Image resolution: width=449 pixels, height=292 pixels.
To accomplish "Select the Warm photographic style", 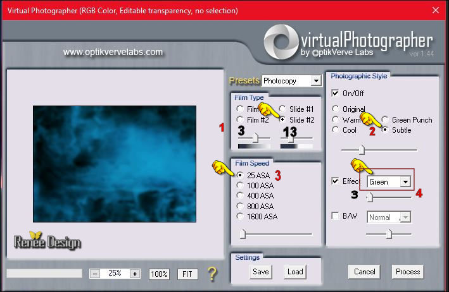I will point(336,119).
